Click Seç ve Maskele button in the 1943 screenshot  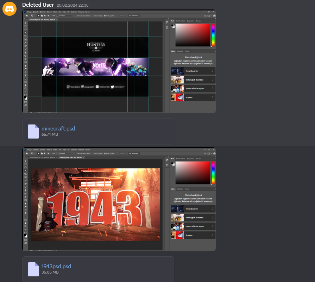click(x=134, y=154)
